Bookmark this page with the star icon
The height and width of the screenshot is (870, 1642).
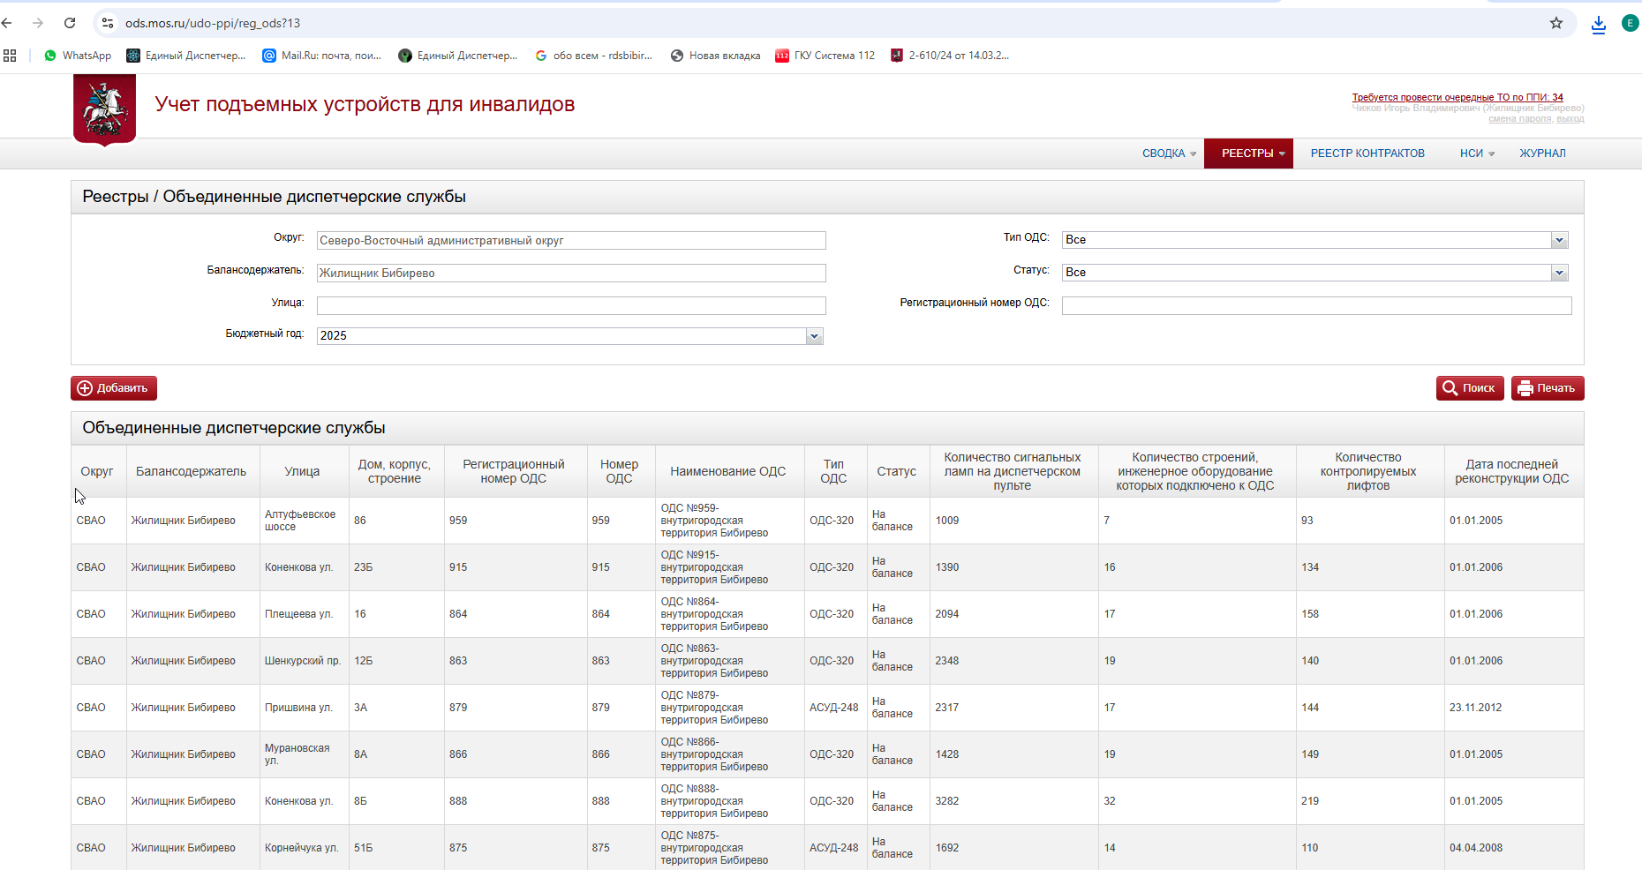tap(1556, 23)
